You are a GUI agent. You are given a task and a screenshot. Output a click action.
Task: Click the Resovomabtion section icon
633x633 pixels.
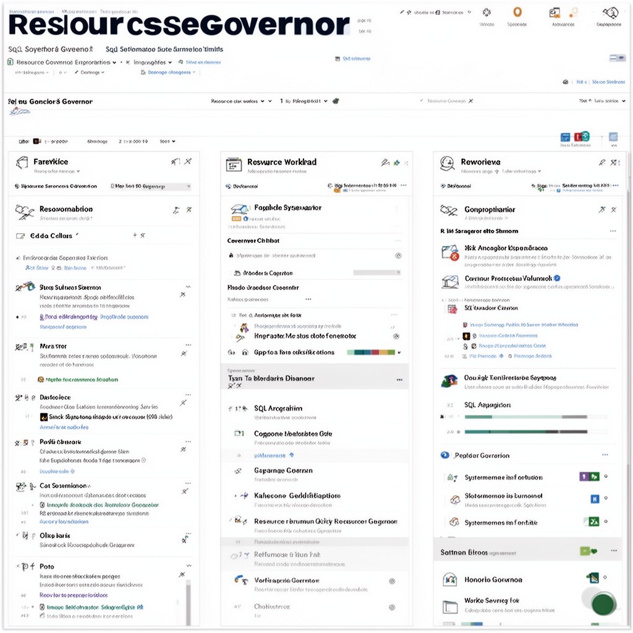pos(24,211)
